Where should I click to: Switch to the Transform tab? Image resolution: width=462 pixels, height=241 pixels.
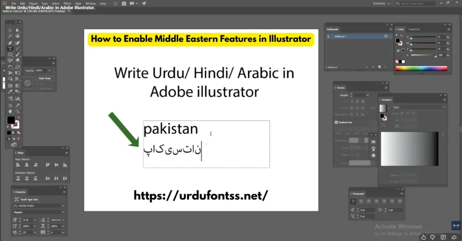coord(414,29)
